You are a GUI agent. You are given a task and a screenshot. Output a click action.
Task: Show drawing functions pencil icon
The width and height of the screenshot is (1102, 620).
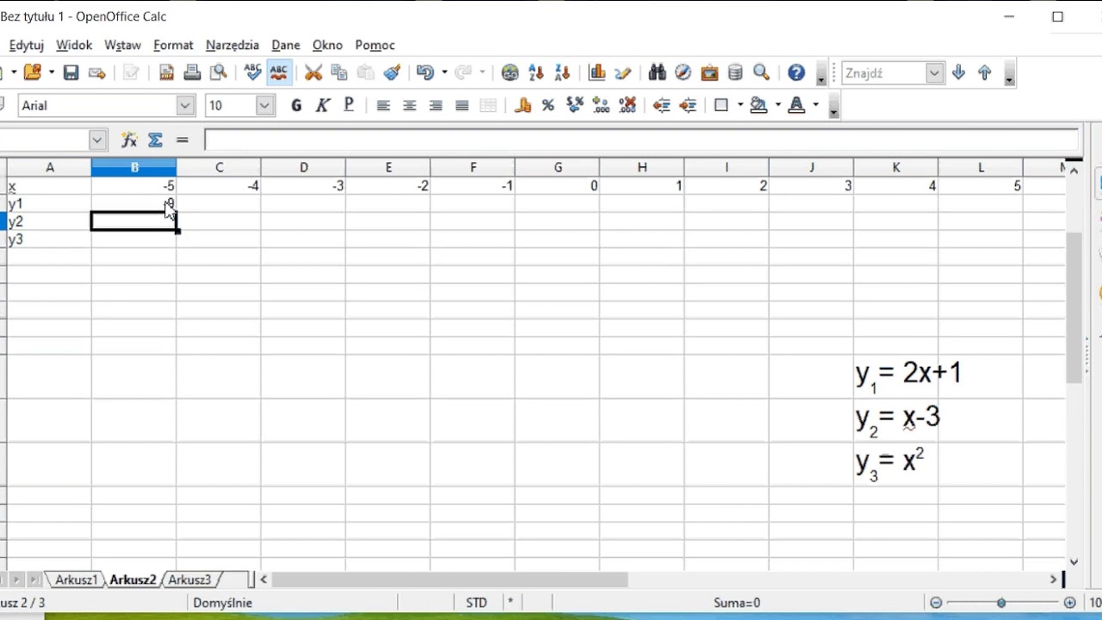[x=623, y=73]
